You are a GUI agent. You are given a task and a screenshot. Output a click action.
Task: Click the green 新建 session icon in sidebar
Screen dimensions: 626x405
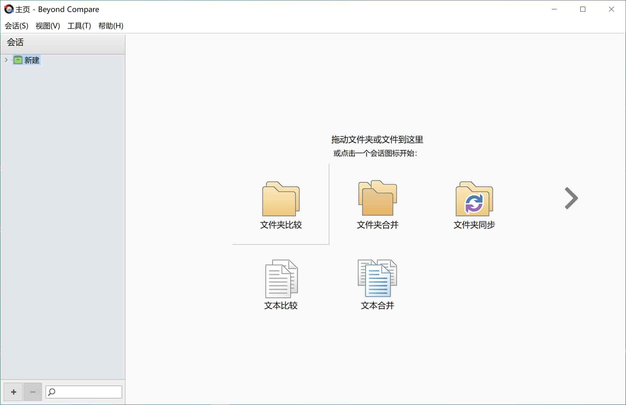tap(18, 60)
